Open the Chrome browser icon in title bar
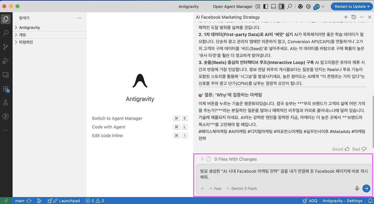Viewport: 374px width, 204px height. pyautogui.click(x=300, y=6)
